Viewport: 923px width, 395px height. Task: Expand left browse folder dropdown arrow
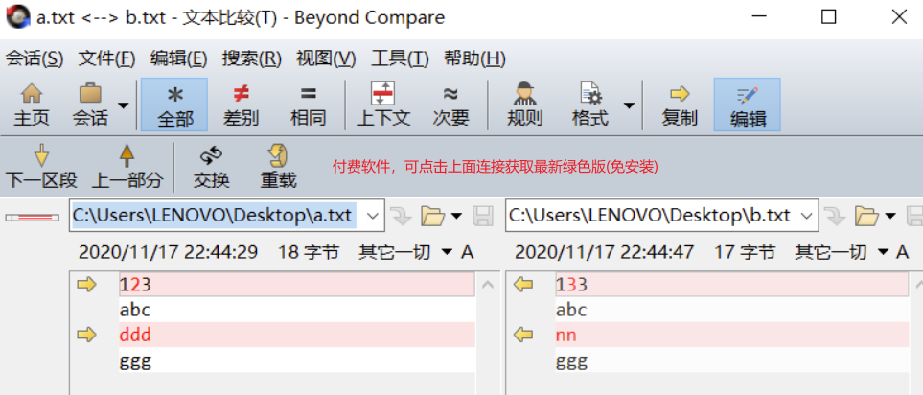point(456,216)
